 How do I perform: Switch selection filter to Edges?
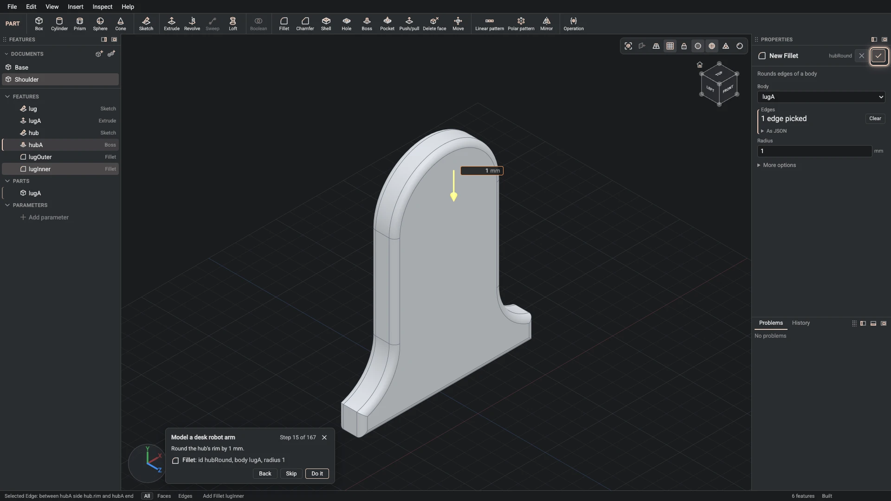coord(185,496)
